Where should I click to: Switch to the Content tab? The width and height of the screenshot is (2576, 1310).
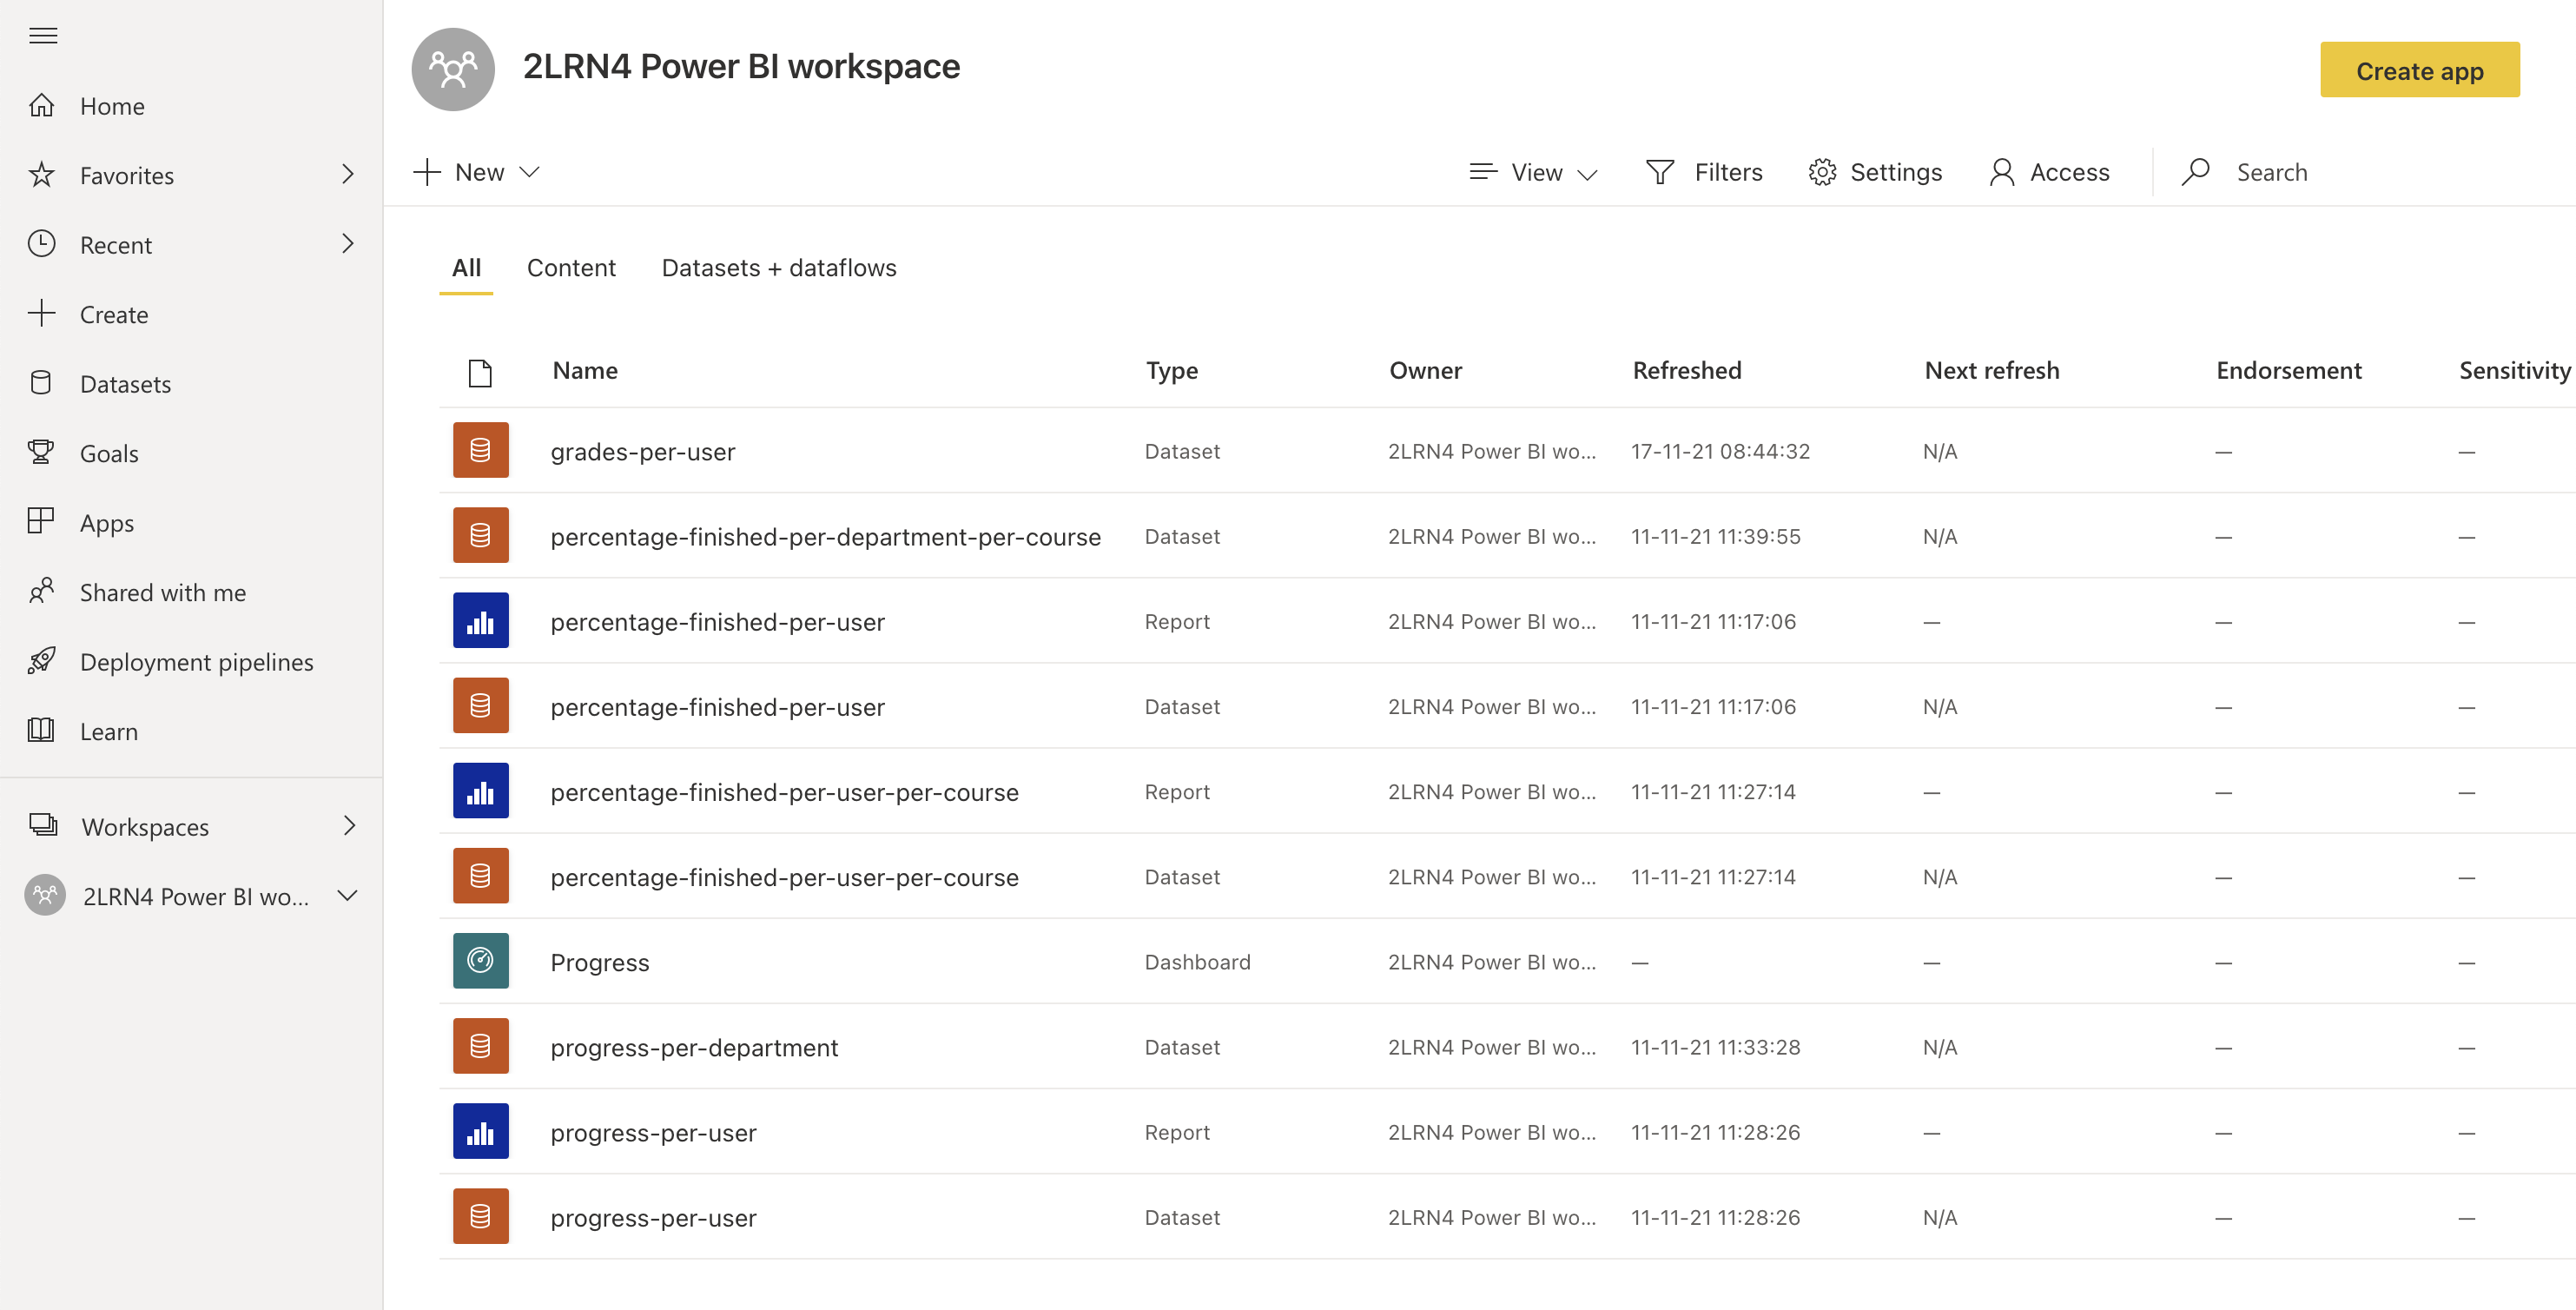pos(571,268)
